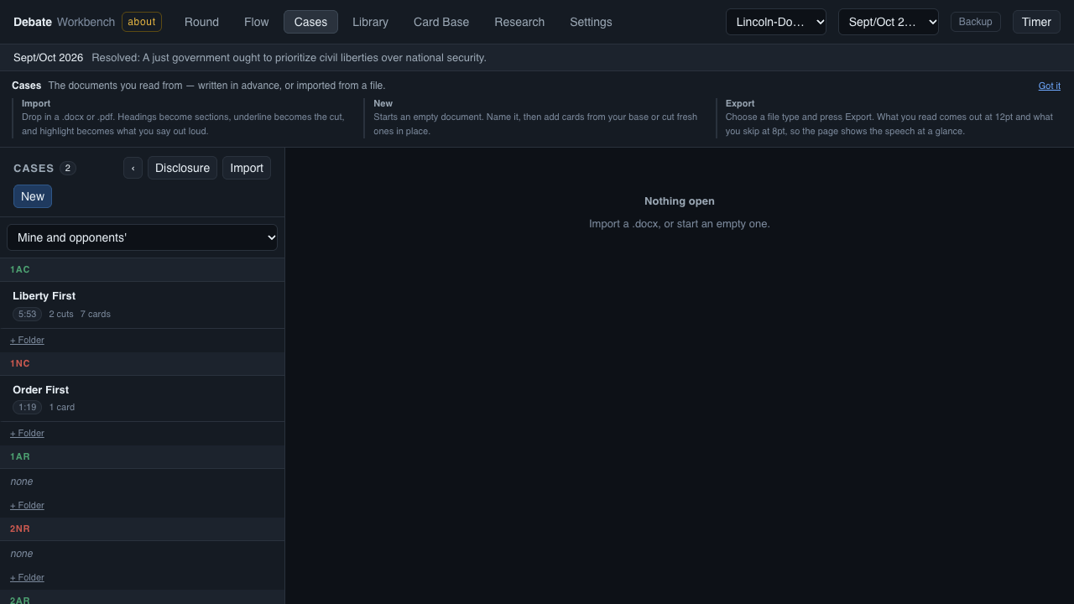This screenshot has height=604, width=1074.
Task: Click the Disclosure button
Action: (x=182, y=168)
